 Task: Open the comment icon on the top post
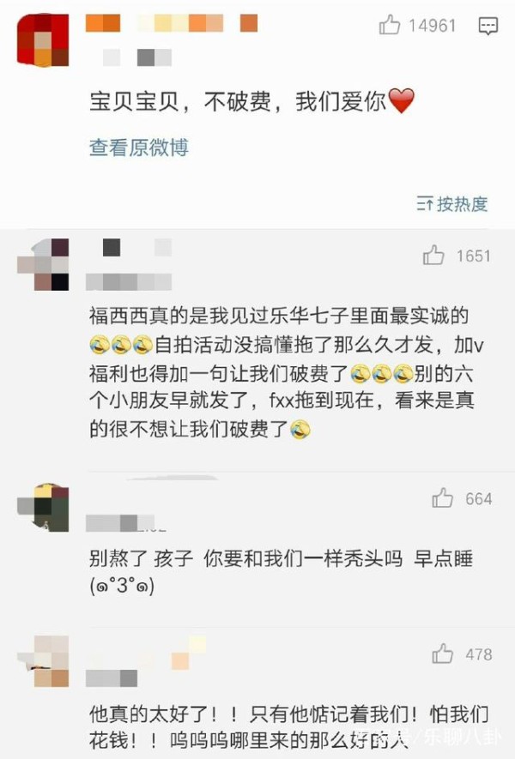(x=488, y=26)
